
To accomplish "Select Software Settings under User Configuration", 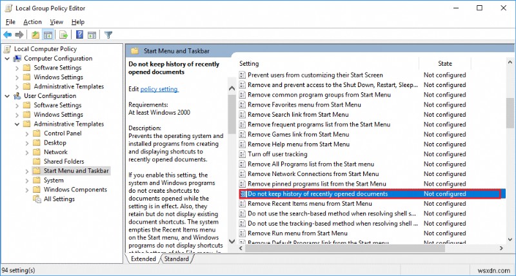I will 57,105.
